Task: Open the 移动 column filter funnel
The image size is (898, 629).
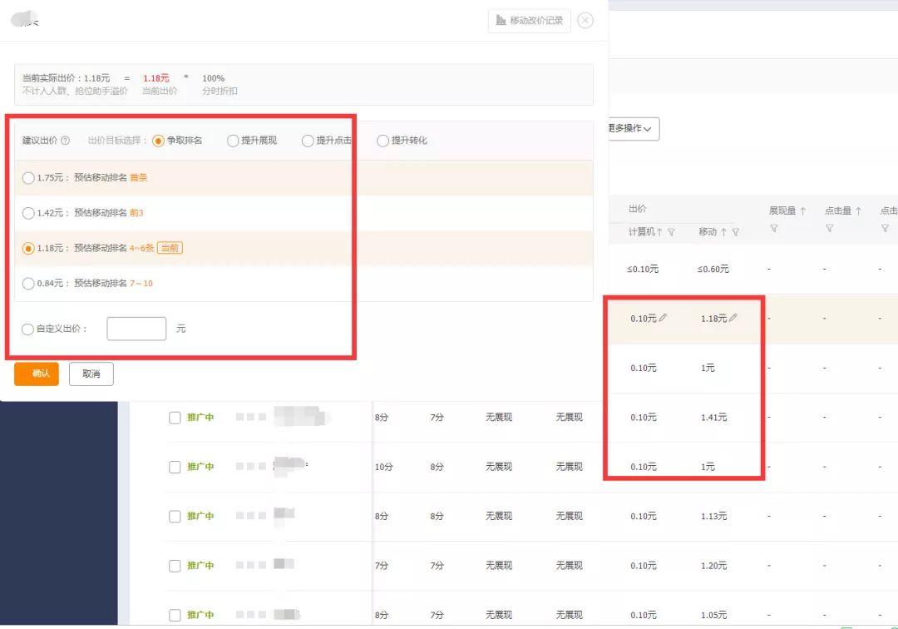Action: click(x=735, y=231)
